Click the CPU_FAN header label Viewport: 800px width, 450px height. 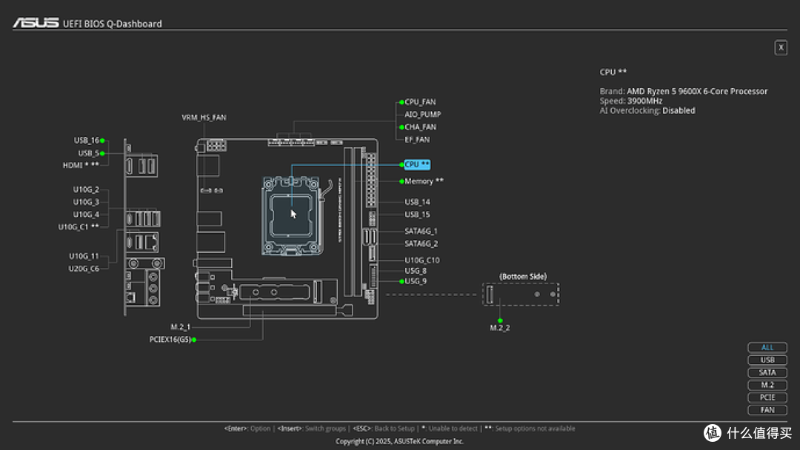(420, 102)
